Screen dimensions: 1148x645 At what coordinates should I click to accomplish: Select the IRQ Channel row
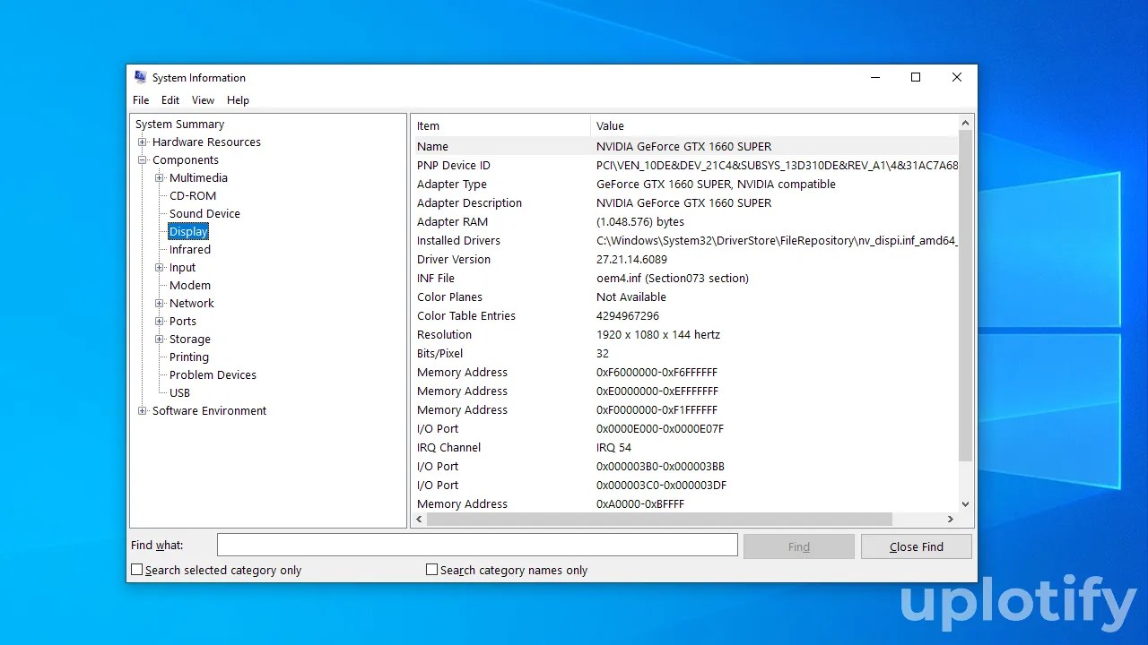(685, 447)
